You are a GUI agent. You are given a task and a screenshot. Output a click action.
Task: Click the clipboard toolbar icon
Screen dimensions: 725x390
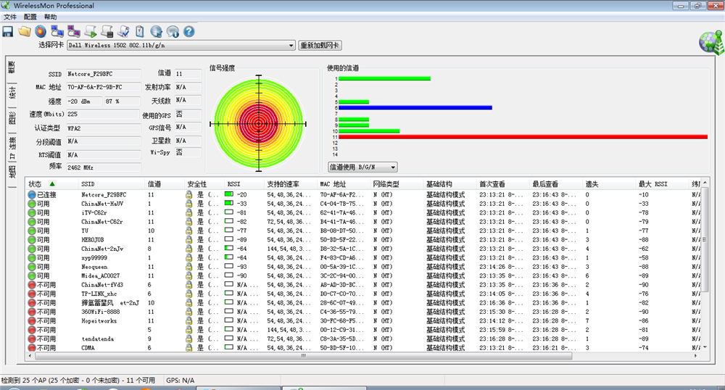(139, 31)
